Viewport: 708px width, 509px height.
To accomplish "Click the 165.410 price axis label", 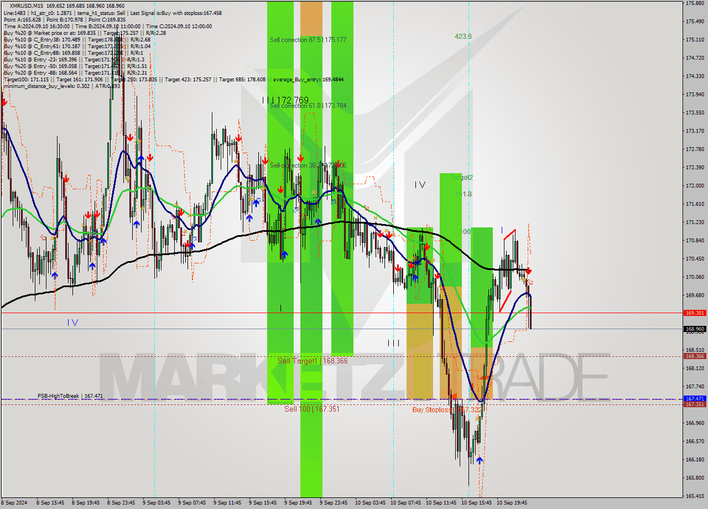I will [x=695, y=496].
